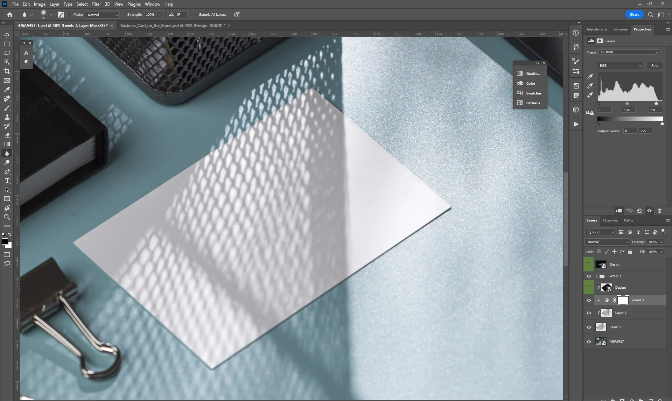The height and width of the screenshot is (401, 672).
Task: Select the Clone Stamp tool
Action: pyautogui.click(x=7, y=117)
